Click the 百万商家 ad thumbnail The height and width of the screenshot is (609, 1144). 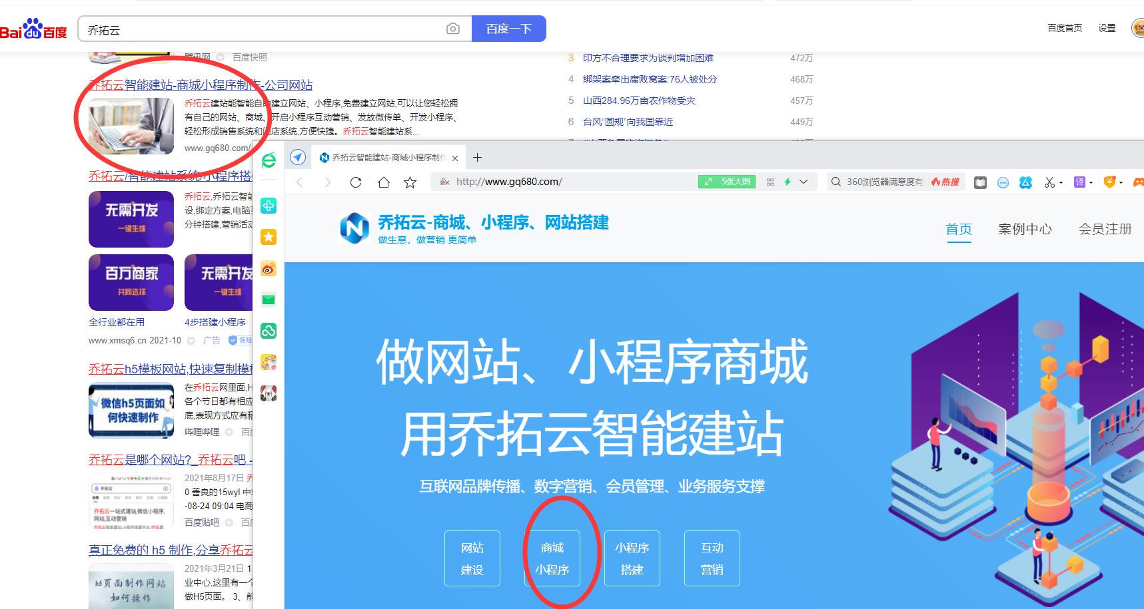[131, 282]
